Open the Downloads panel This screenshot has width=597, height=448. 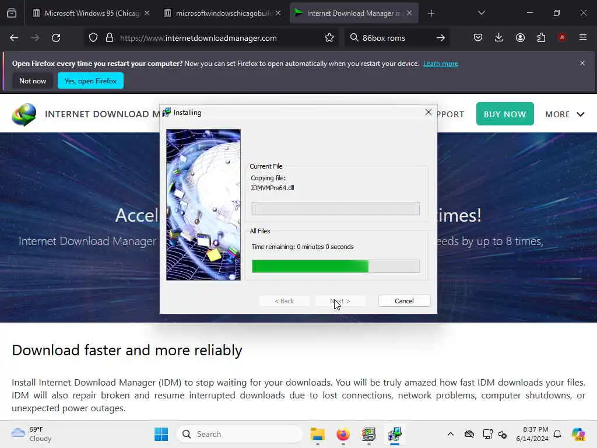[499, 37]
